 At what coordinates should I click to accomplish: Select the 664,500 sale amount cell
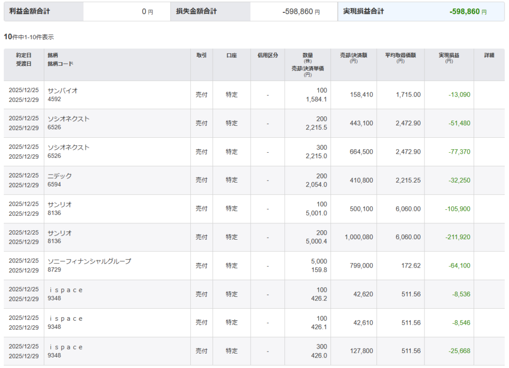361,152
